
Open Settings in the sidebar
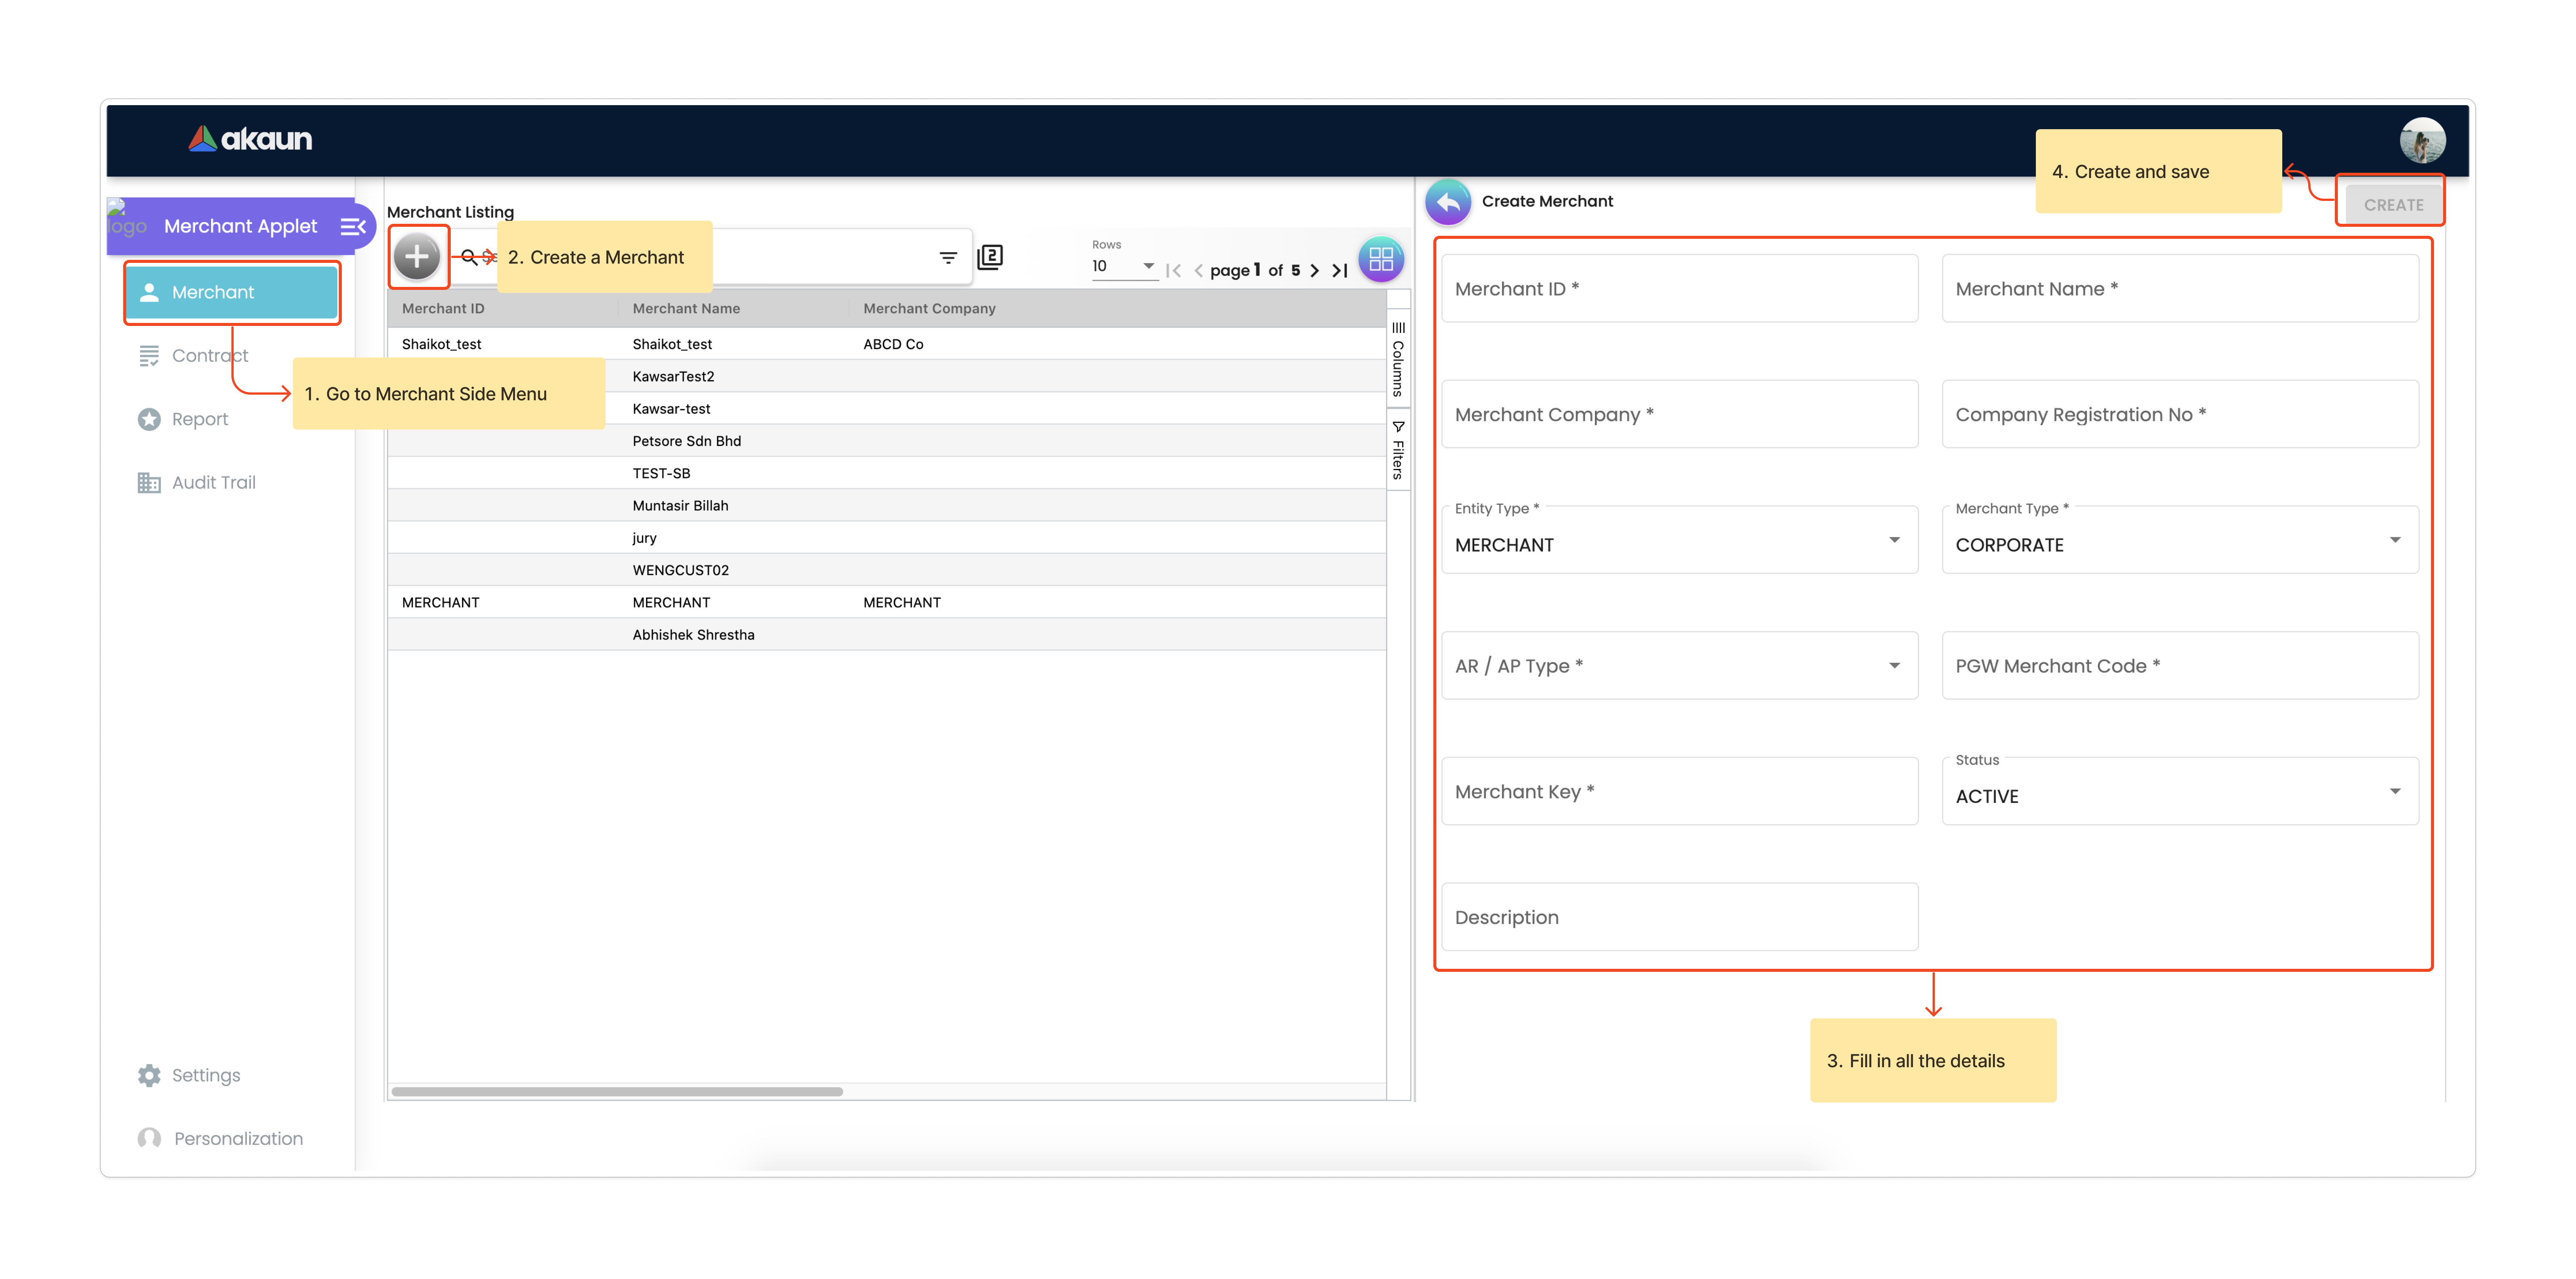pos(205,1076)
